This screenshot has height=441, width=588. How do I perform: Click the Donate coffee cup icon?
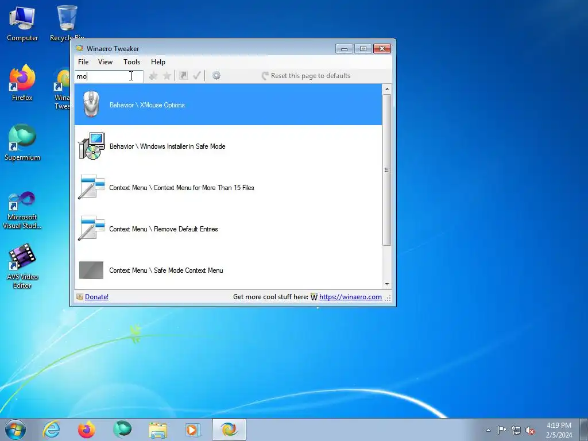coord(79,297)
